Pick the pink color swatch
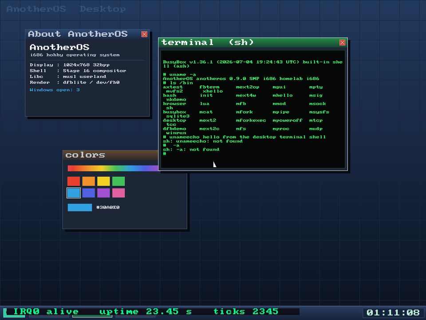 point(118,193)
